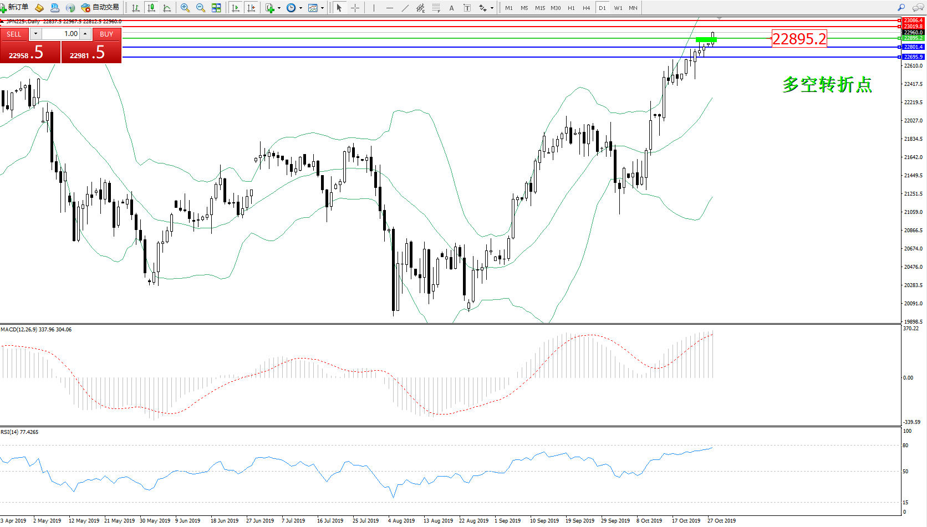Open the Templates dropdown arrow
This screenshot has height=527, width=927.
coord(322,8)
